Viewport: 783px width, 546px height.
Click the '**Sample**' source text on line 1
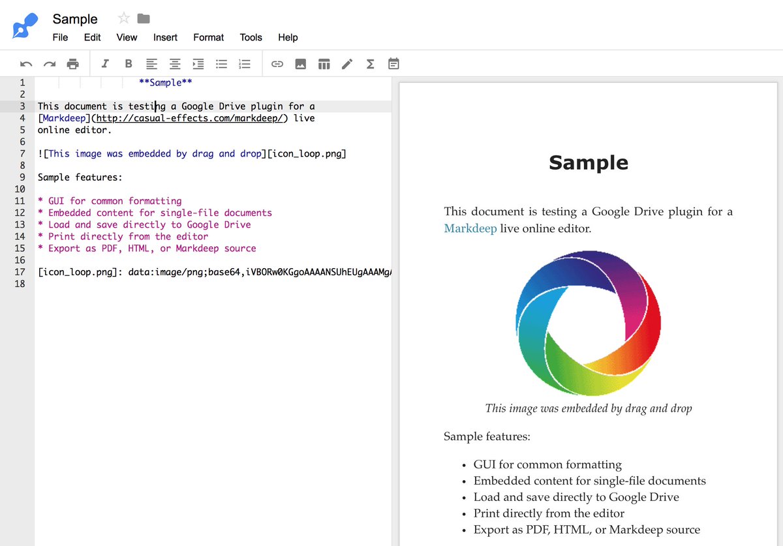(166, 83)
